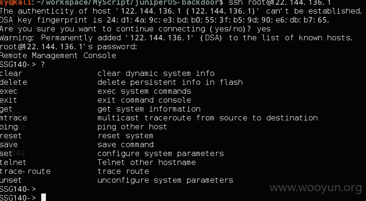
Task: Click the 'unset' command name
Action: 11,180
